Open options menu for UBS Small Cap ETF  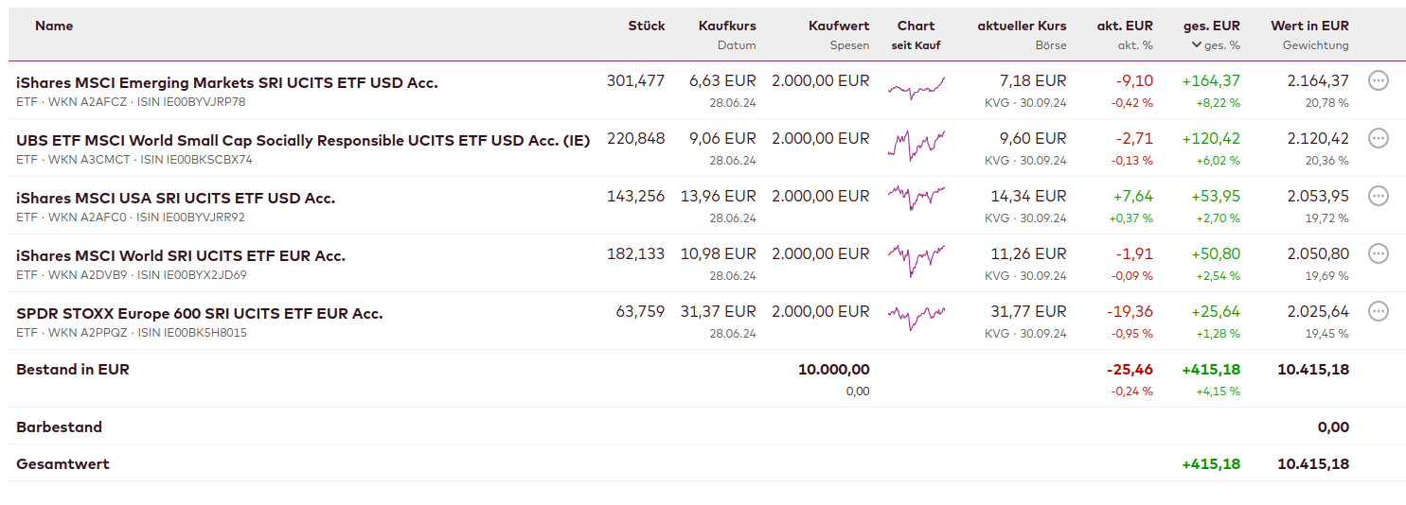[x=1379, y=139]
